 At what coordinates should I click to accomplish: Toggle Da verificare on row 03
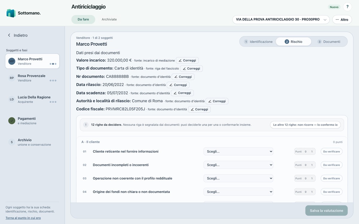click(x=331, y=178)
